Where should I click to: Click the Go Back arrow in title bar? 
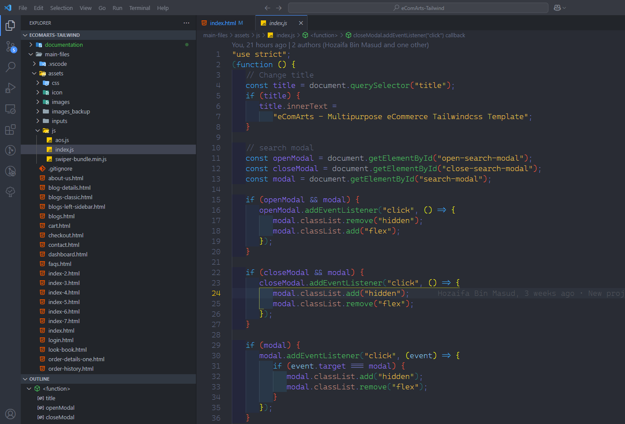267,8
